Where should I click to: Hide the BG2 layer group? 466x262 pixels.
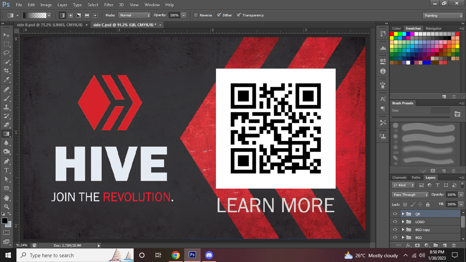(395, 237)
